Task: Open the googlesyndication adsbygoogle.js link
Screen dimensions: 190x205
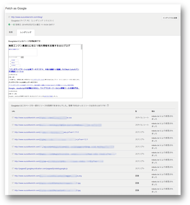Action: (41, 168)
